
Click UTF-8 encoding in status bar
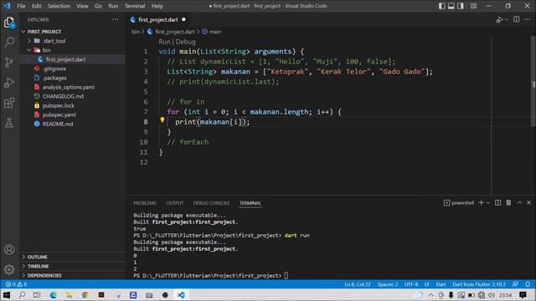[411, 284]
